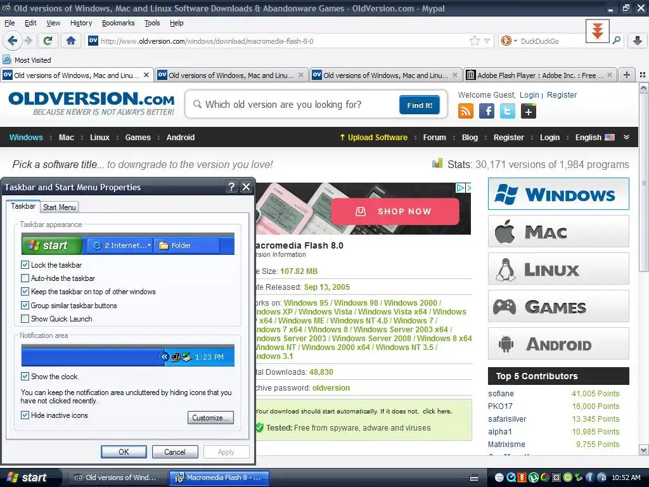Select the Mac category tile in sidebar
The height and width of the screenshot is (487, 649).
point(558,231)
